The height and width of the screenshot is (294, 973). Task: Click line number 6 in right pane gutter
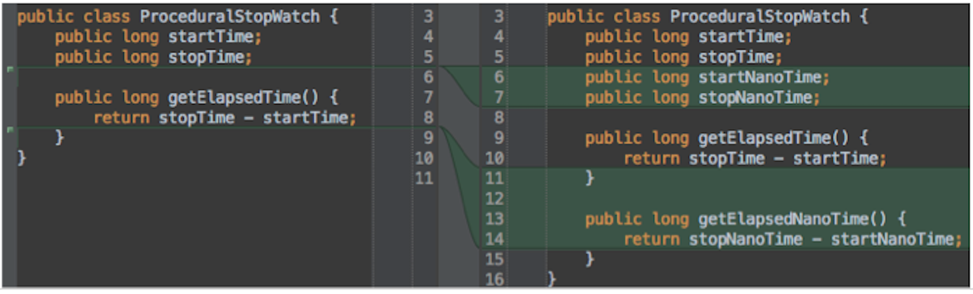tap(499, 78)
